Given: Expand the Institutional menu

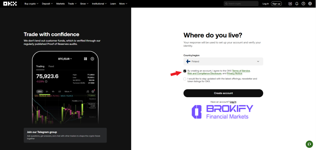Looking at the screenshot, I should pos(99,4).
